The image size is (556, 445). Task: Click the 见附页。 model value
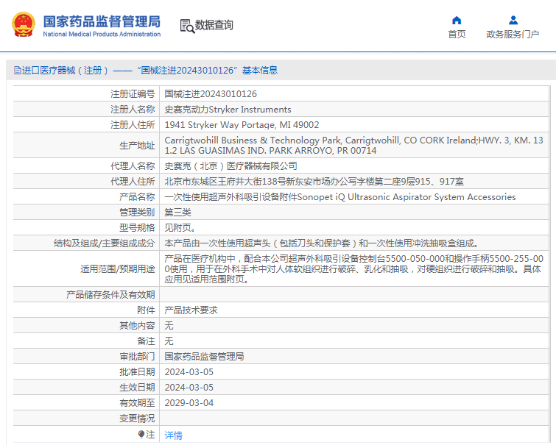tap(180, 228)
